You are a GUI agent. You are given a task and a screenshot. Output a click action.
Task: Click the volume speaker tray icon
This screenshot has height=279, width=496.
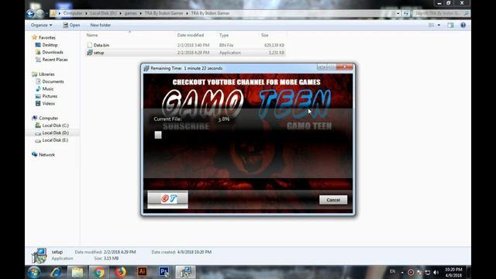click(x=436, y=272)
